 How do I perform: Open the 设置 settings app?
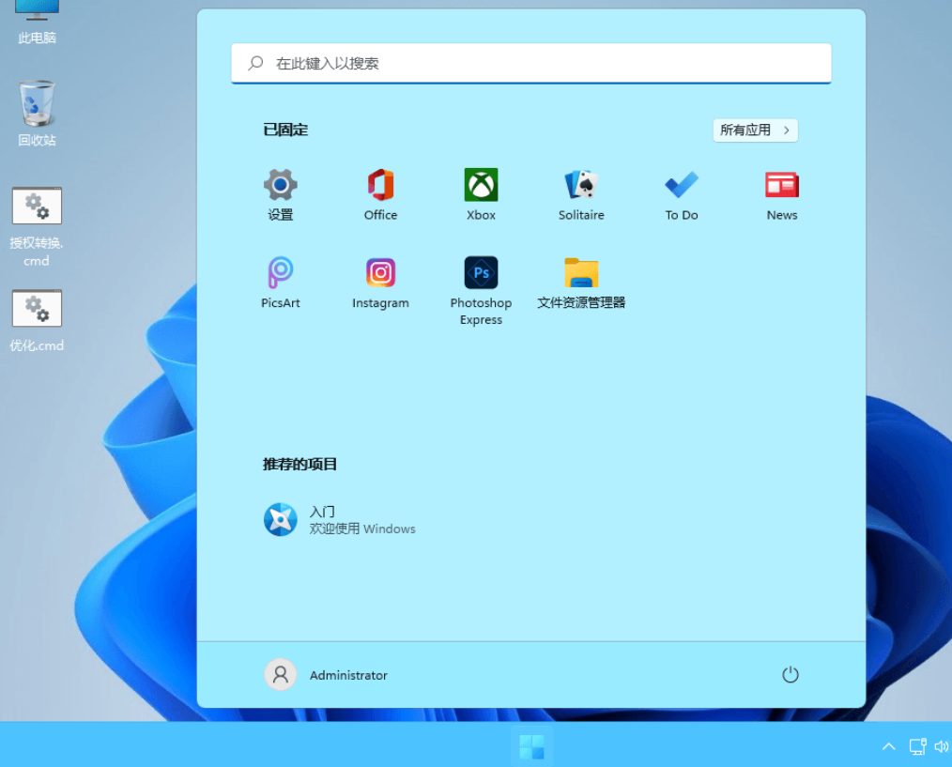tap(280, 195)
